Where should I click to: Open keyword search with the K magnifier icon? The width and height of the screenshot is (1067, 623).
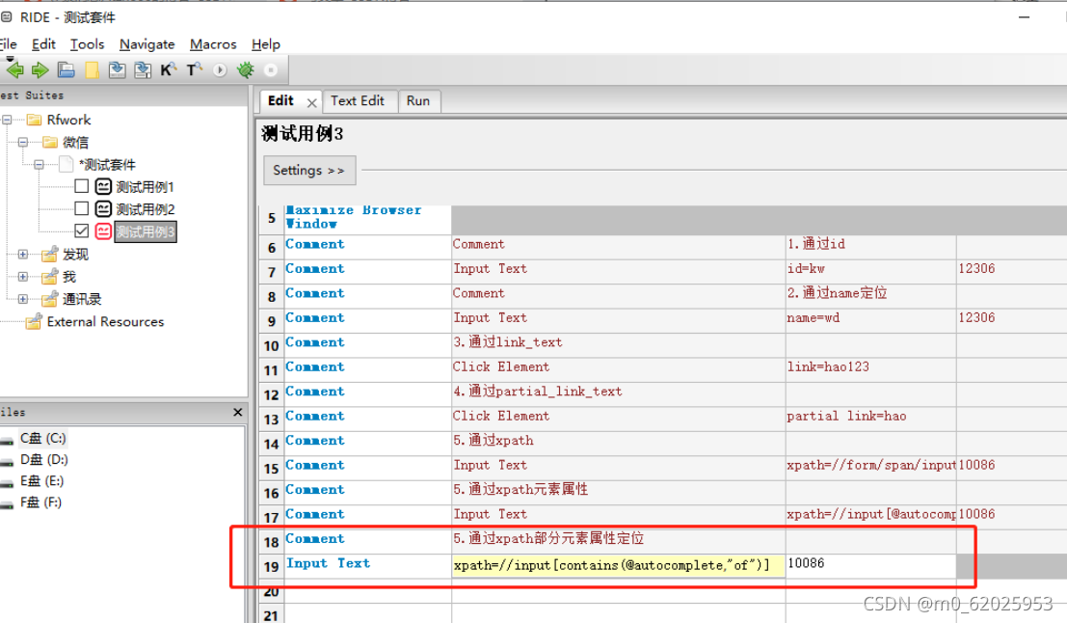pos(170,68)
